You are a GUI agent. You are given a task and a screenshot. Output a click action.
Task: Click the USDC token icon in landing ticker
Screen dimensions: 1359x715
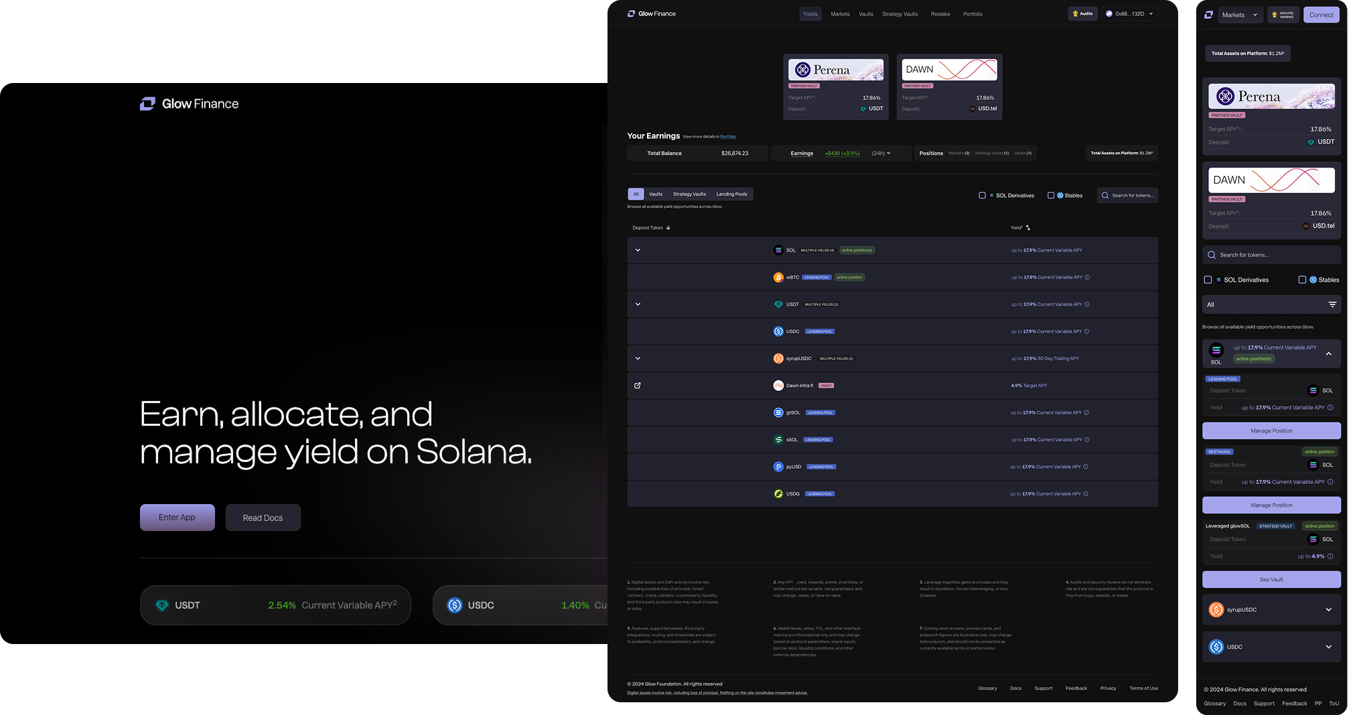tap(455, 605)
